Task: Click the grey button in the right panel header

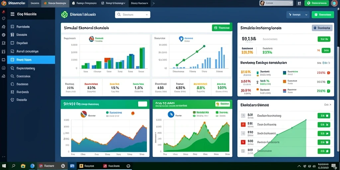Action: (322, 28)
